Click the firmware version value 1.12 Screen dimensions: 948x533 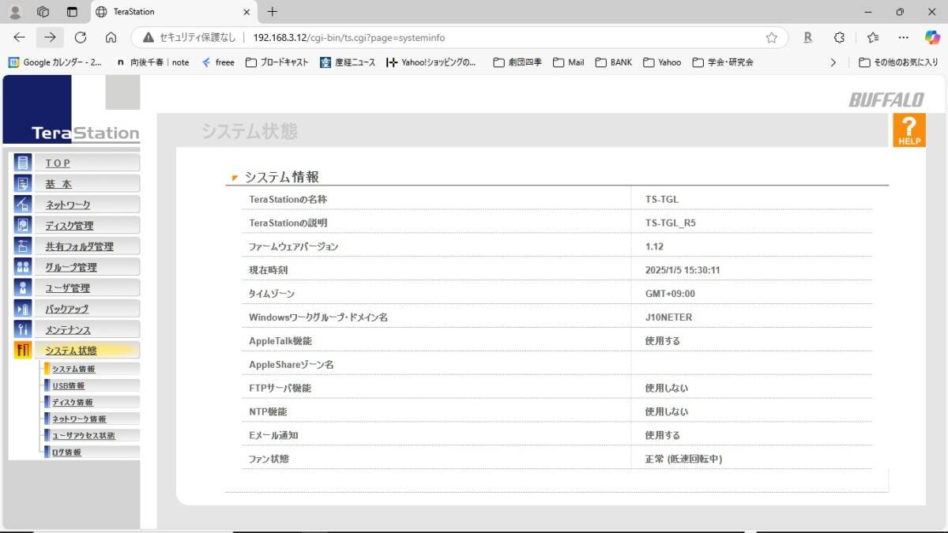(x=654, y=246)
